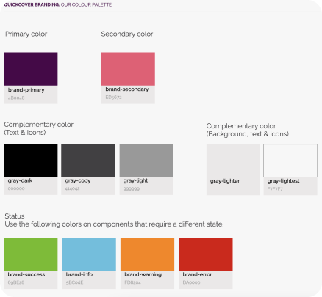Screen dimensions: 322x297
Task: Click the 'Use the following colors' description line
Action: coord(114,224)
